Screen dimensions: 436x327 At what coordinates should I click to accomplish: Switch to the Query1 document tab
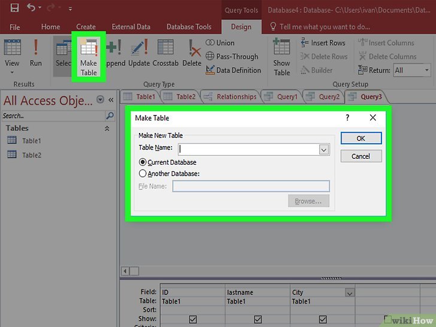click(281, 96)
